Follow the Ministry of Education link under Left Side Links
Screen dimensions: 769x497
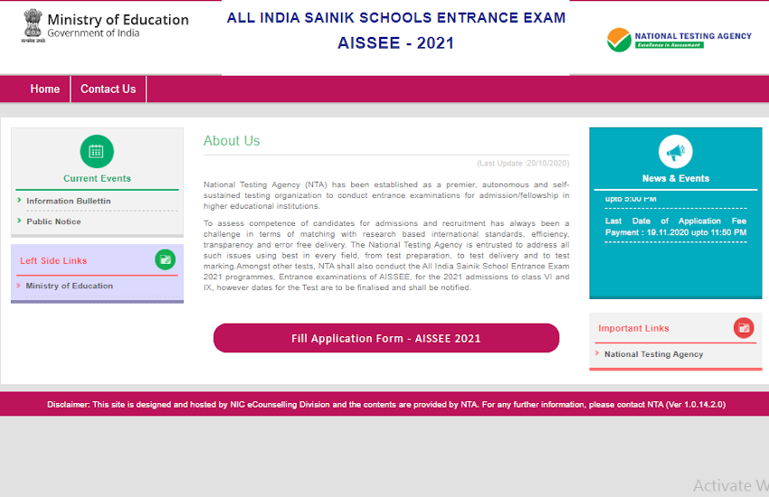tap(70, 286)
